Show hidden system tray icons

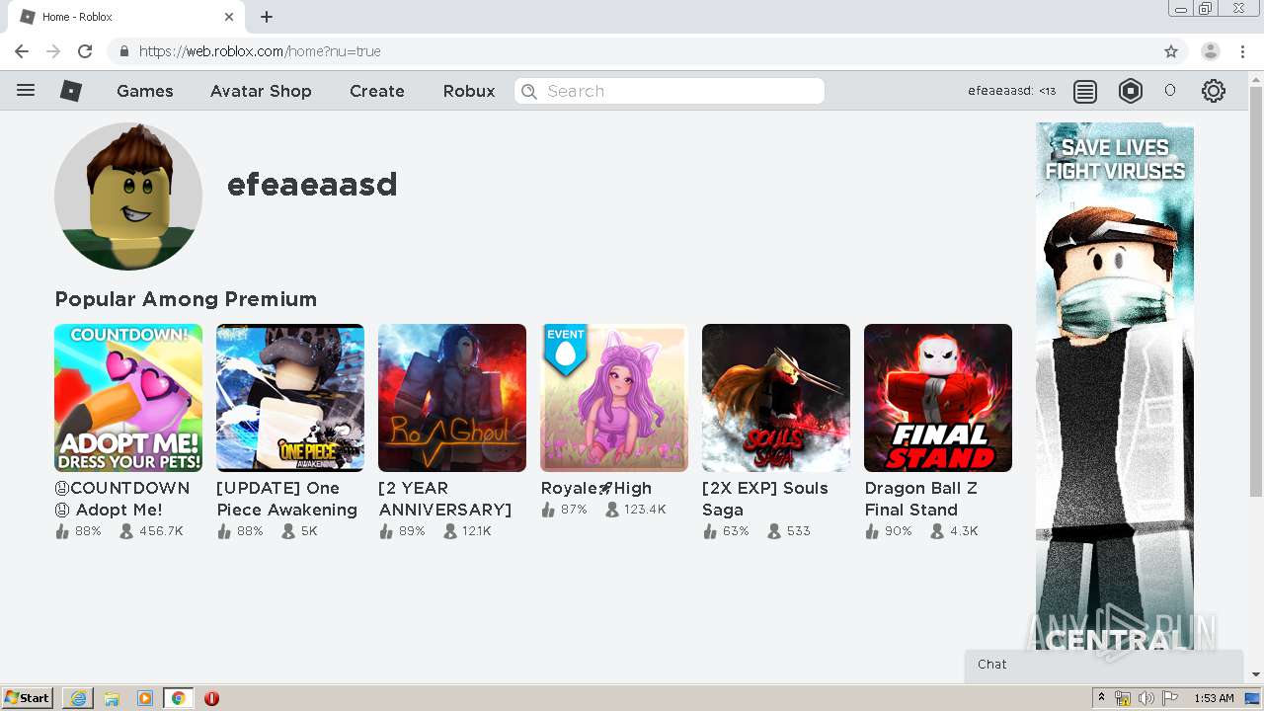point(1102,698)
